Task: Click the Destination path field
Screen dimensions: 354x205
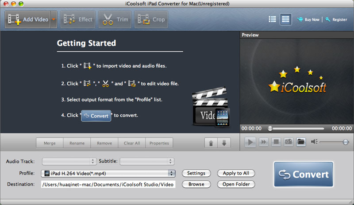Action: pyautogui.click(x=108, y=184)
